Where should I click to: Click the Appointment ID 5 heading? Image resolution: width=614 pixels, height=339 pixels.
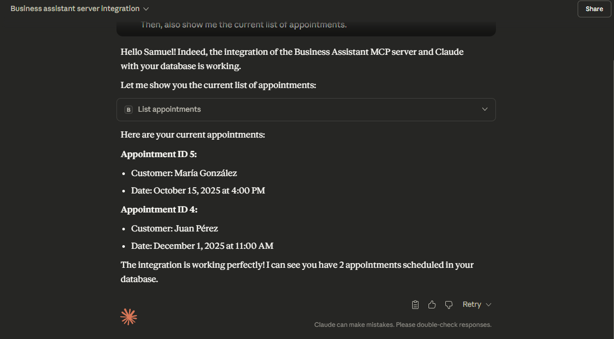(159, 154)
